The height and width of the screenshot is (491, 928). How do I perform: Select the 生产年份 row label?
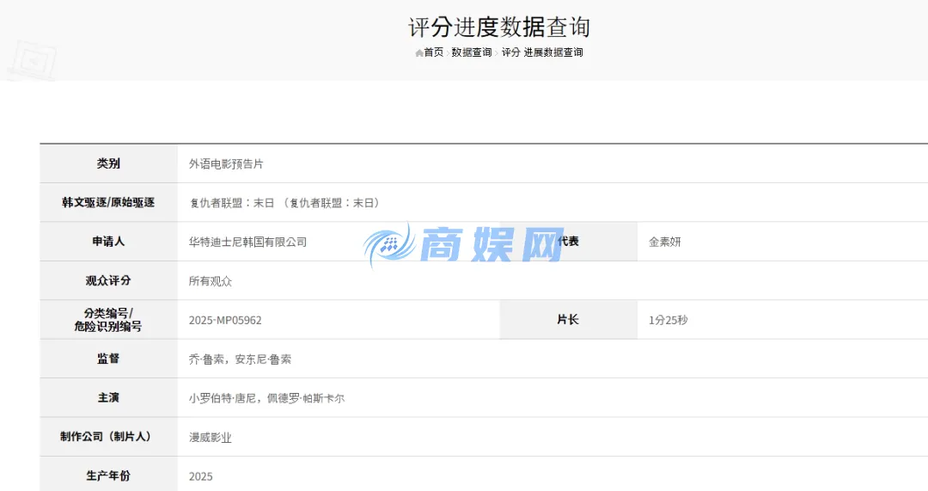108,476
